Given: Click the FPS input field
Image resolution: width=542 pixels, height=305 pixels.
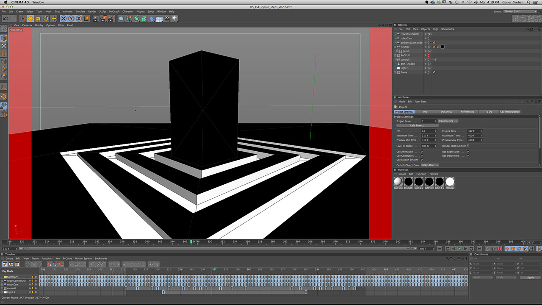Looking at the screenshot, I should click(x=429, y=131).
